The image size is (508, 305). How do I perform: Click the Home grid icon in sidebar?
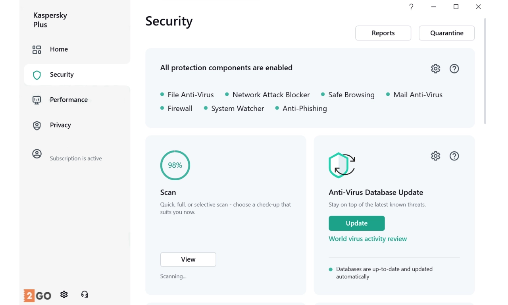click(x=37, y=50)
